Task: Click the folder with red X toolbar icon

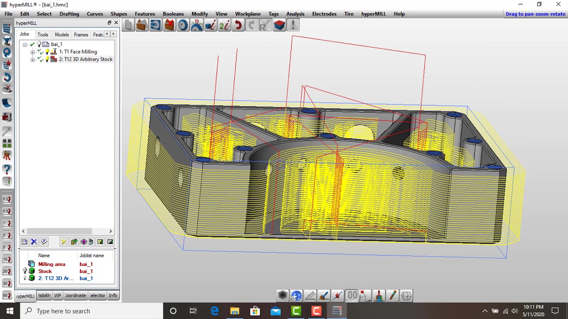Action: 169,25
